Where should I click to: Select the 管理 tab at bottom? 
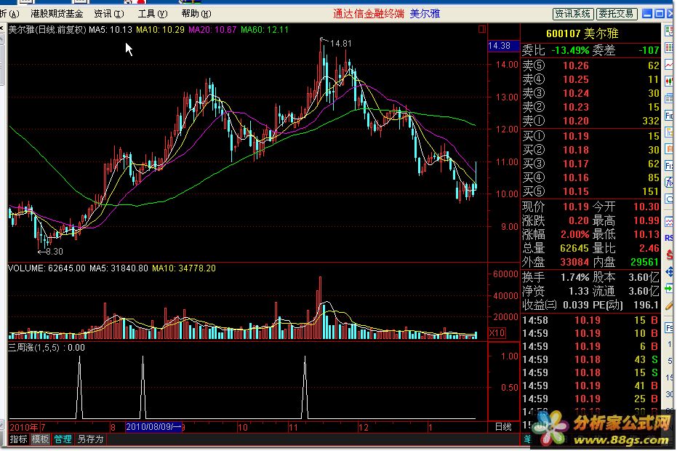(63, 439)
